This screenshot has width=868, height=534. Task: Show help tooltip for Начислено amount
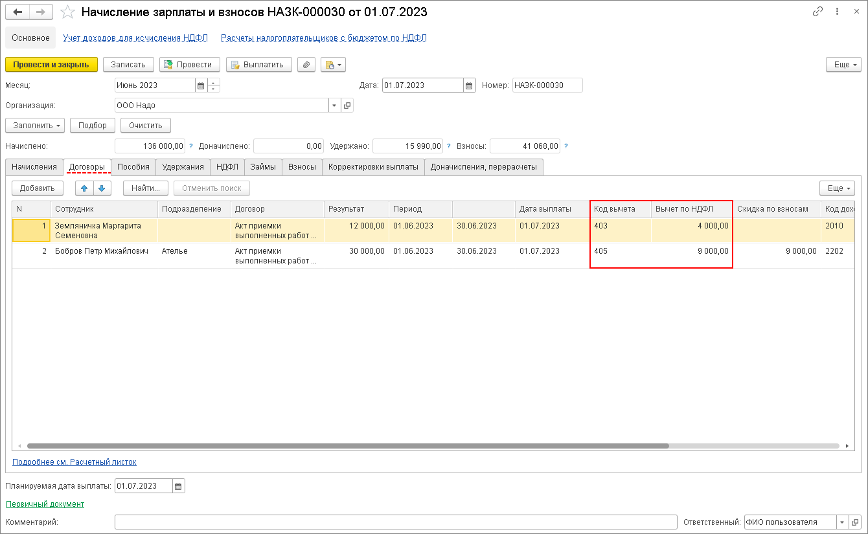click(191, 146)
